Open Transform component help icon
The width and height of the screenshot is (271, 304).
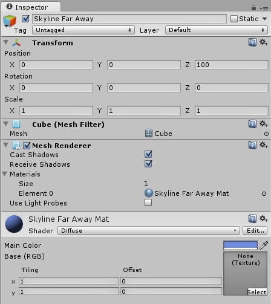tap(252, 42)
